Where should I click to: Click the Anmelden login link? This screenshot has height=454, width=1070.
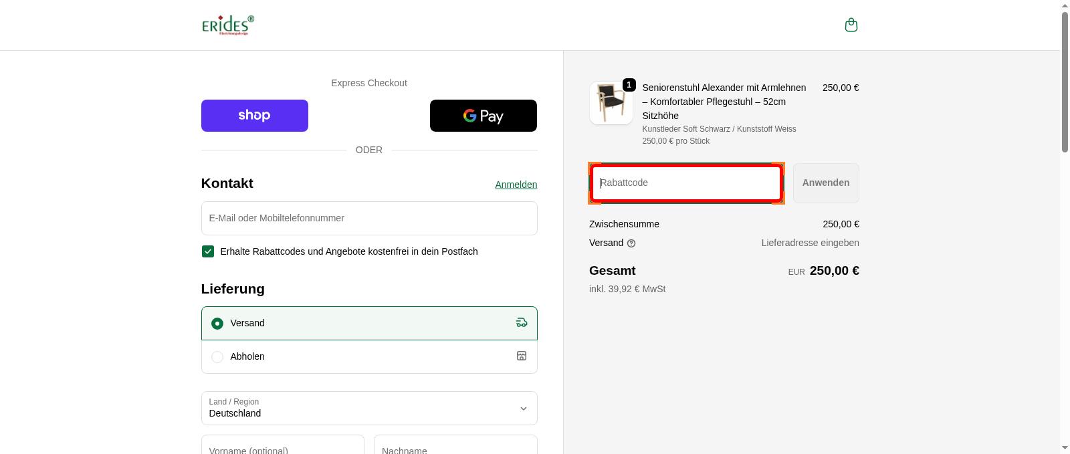516,185
